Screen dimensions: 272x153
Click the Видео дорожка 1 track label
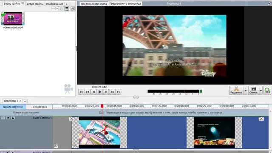pos(42,118)
